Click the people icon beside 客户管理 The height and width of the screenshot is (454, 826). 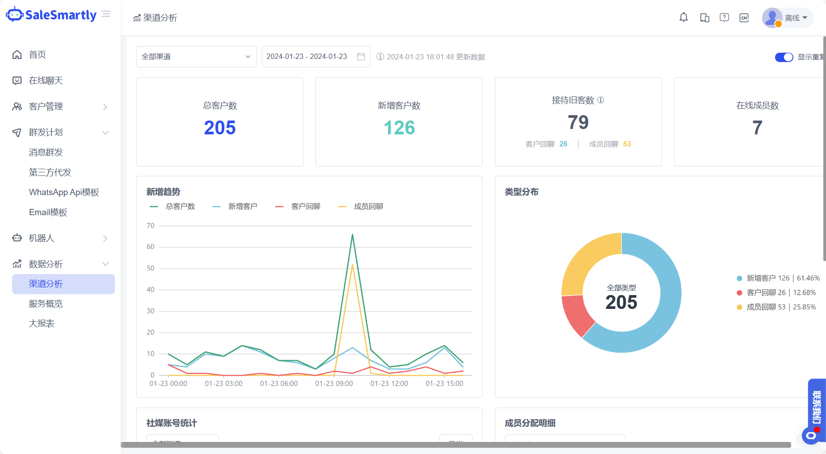click(x=17, y=106)
